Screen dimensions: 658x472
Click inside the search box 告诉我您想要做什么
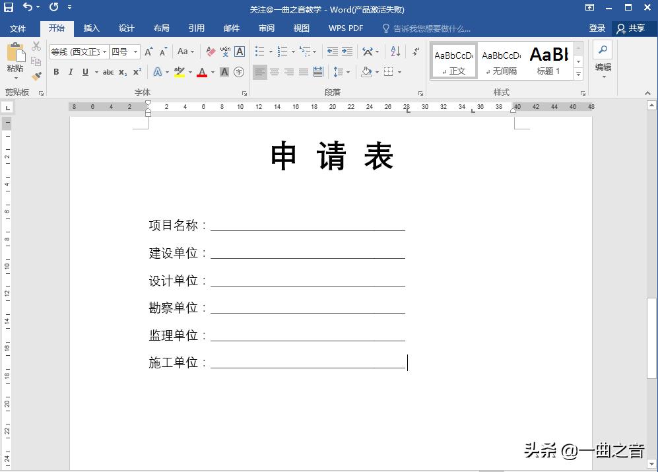pyautogui.click(x=432, y=28)
